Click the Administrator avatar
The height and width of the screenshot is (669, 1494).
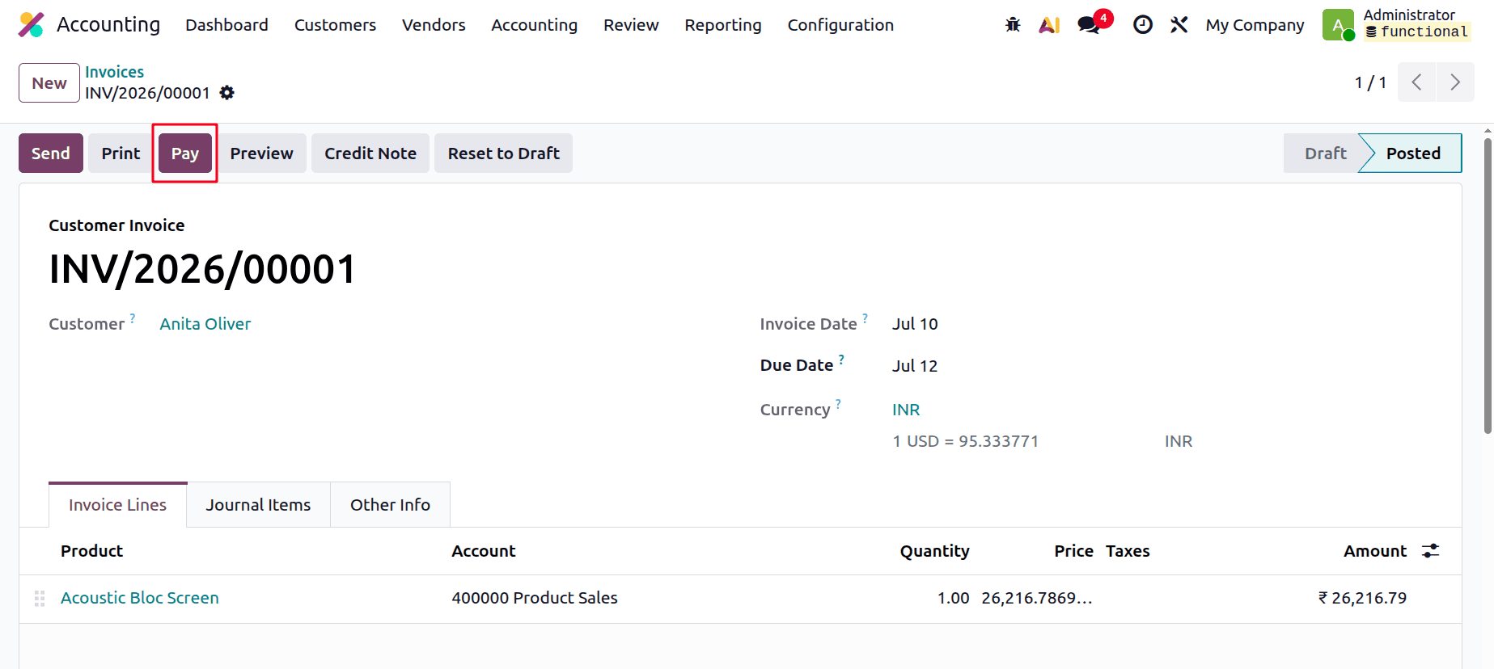pyautogui.click(x=1338, y=25)
